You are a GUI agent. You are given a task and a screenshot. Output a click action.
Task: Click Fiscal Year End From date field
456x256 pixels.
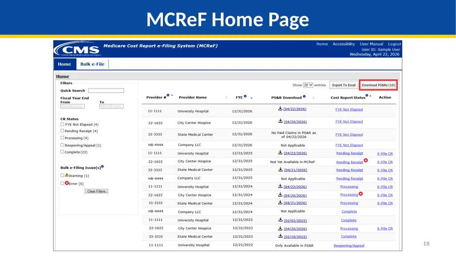(73, 106)
